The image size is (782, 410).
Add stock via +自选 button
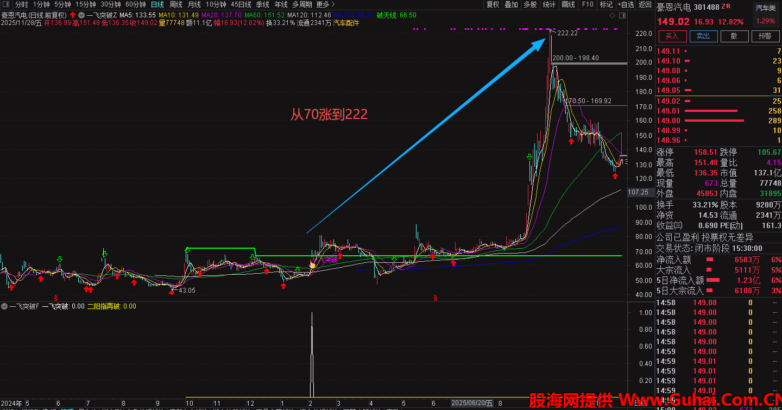click(x=626, y=4)
